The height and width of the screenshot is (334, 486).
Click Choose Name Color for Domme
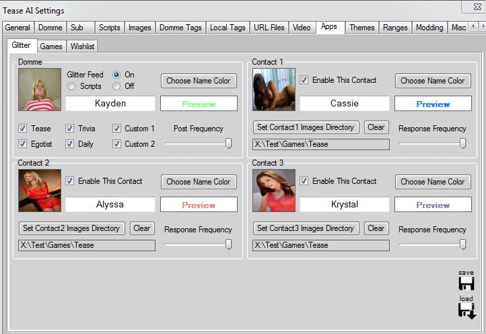point(199,81)
